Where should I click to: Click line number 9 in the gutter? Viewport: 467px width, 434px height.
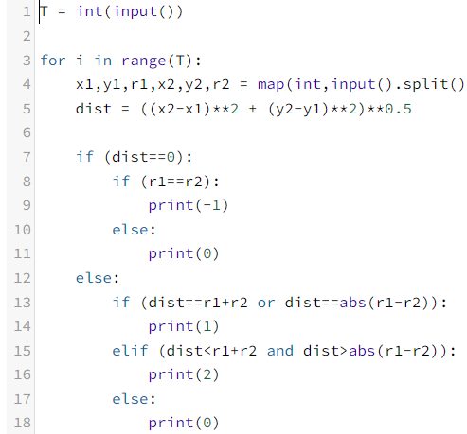coord(27,205)
